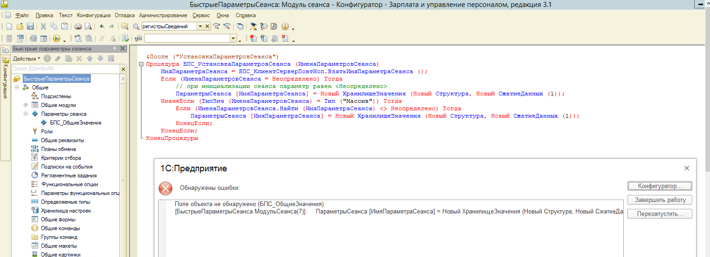Viewport: 710px width, 257px height.
Task: Click the Move down arrow in tree panel
Action: [x=100, y=58]
